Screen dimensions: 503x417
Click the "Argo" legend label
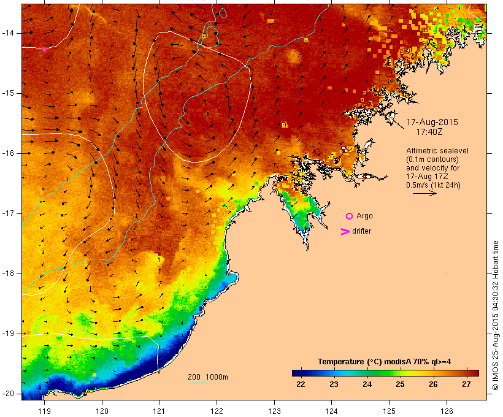point(364,216)
